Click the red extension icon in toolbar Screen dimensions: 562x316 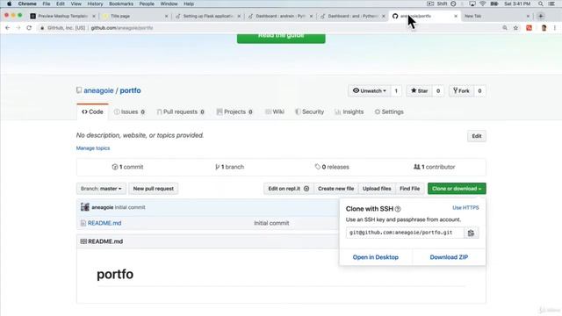coord(529,28)
